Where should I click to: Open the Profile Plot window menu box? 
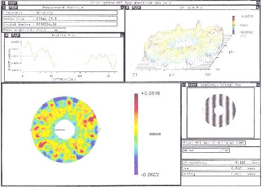click(x=7, y=35)
